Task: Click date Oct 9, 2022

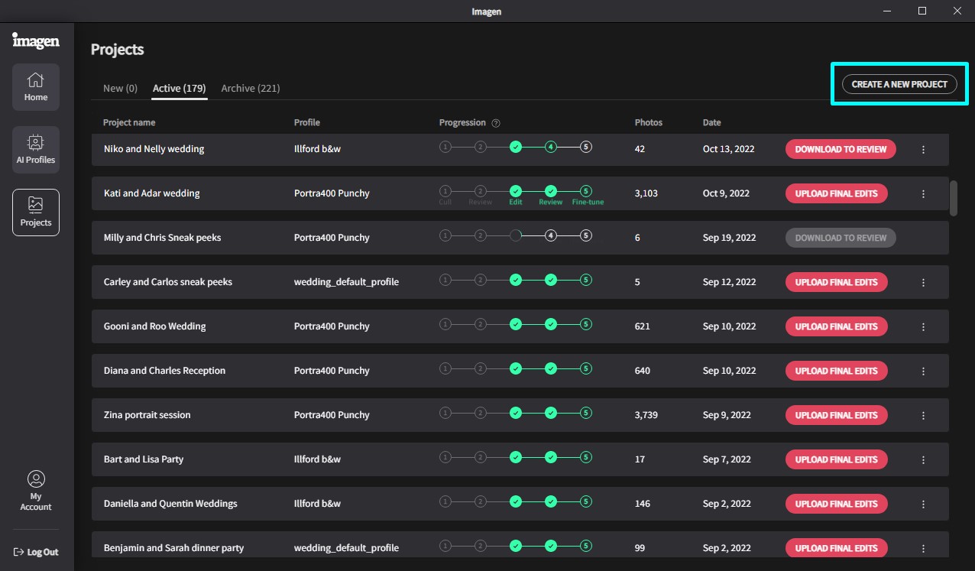Action: pos(727,193)
